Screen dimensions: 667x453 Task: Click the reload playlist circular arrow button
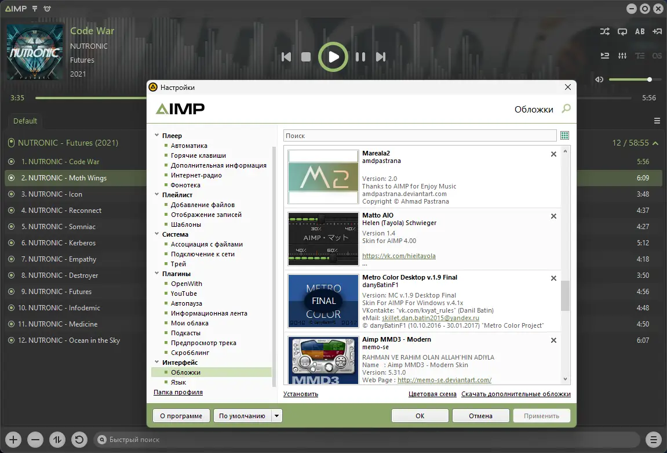pos(79,440)
